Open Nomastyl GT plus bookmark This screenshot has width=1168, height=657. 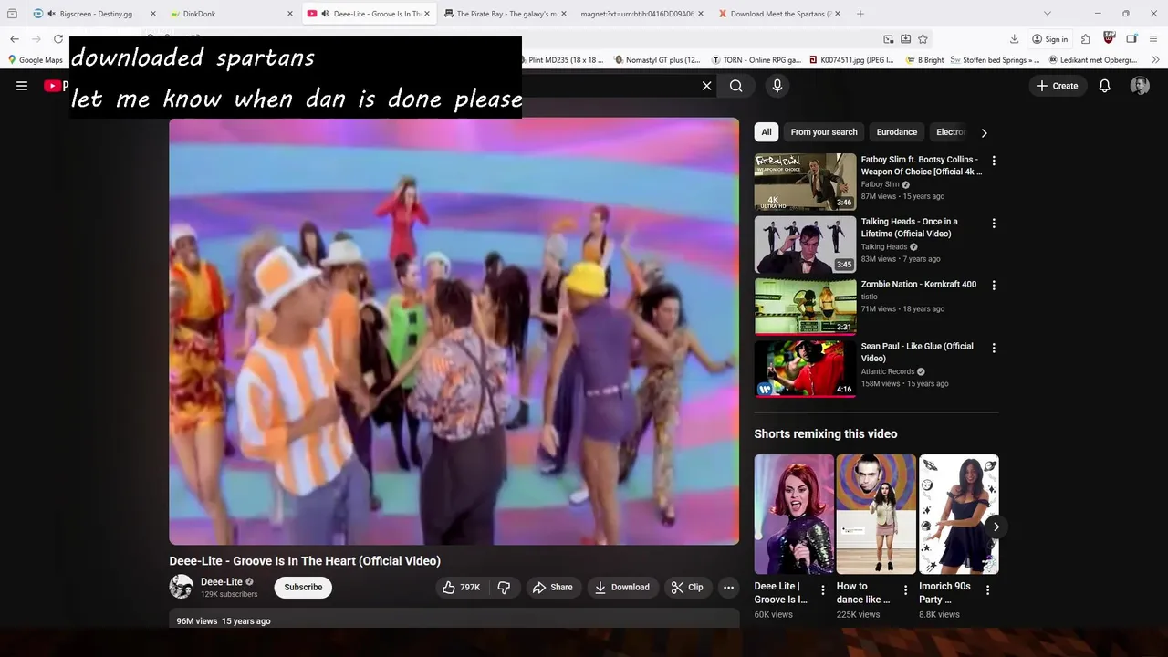(657, 60)
